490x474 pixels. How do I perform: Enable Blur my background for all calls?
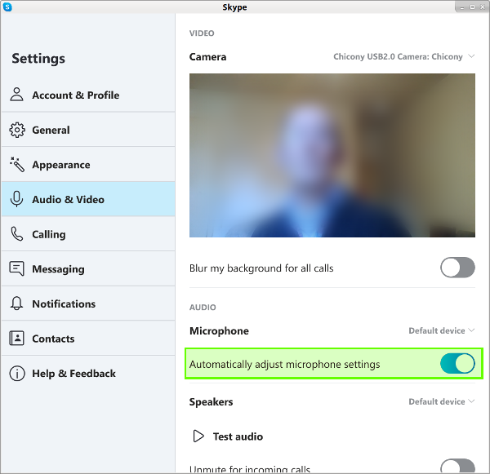(457, 268)
